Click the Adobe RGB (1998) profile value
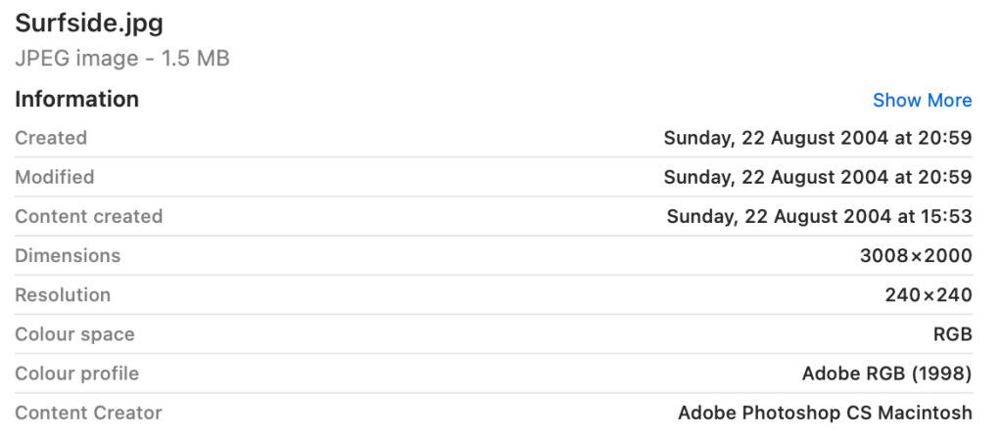 coord(887,373)
